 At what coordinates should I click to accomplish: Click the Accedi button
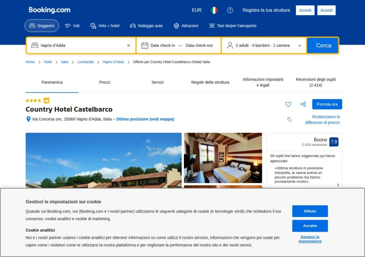click(x=326, y=10)
